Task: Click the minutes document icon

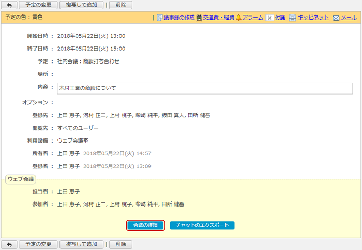Action: 159,18
